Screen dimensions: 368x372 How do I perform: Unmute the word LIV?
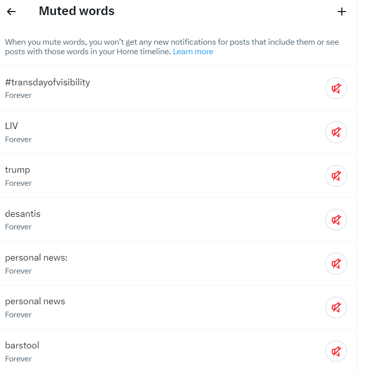point(336,132)
